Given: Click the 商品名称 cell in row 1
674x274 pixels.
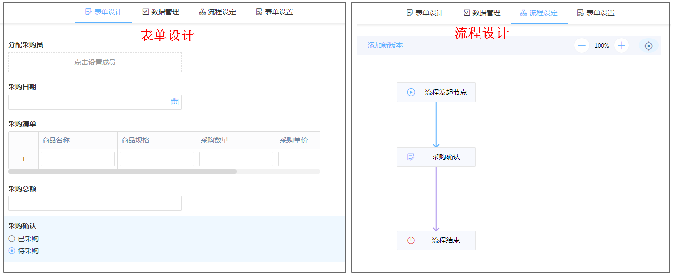Looking at the screenshot, I should 78,159.
